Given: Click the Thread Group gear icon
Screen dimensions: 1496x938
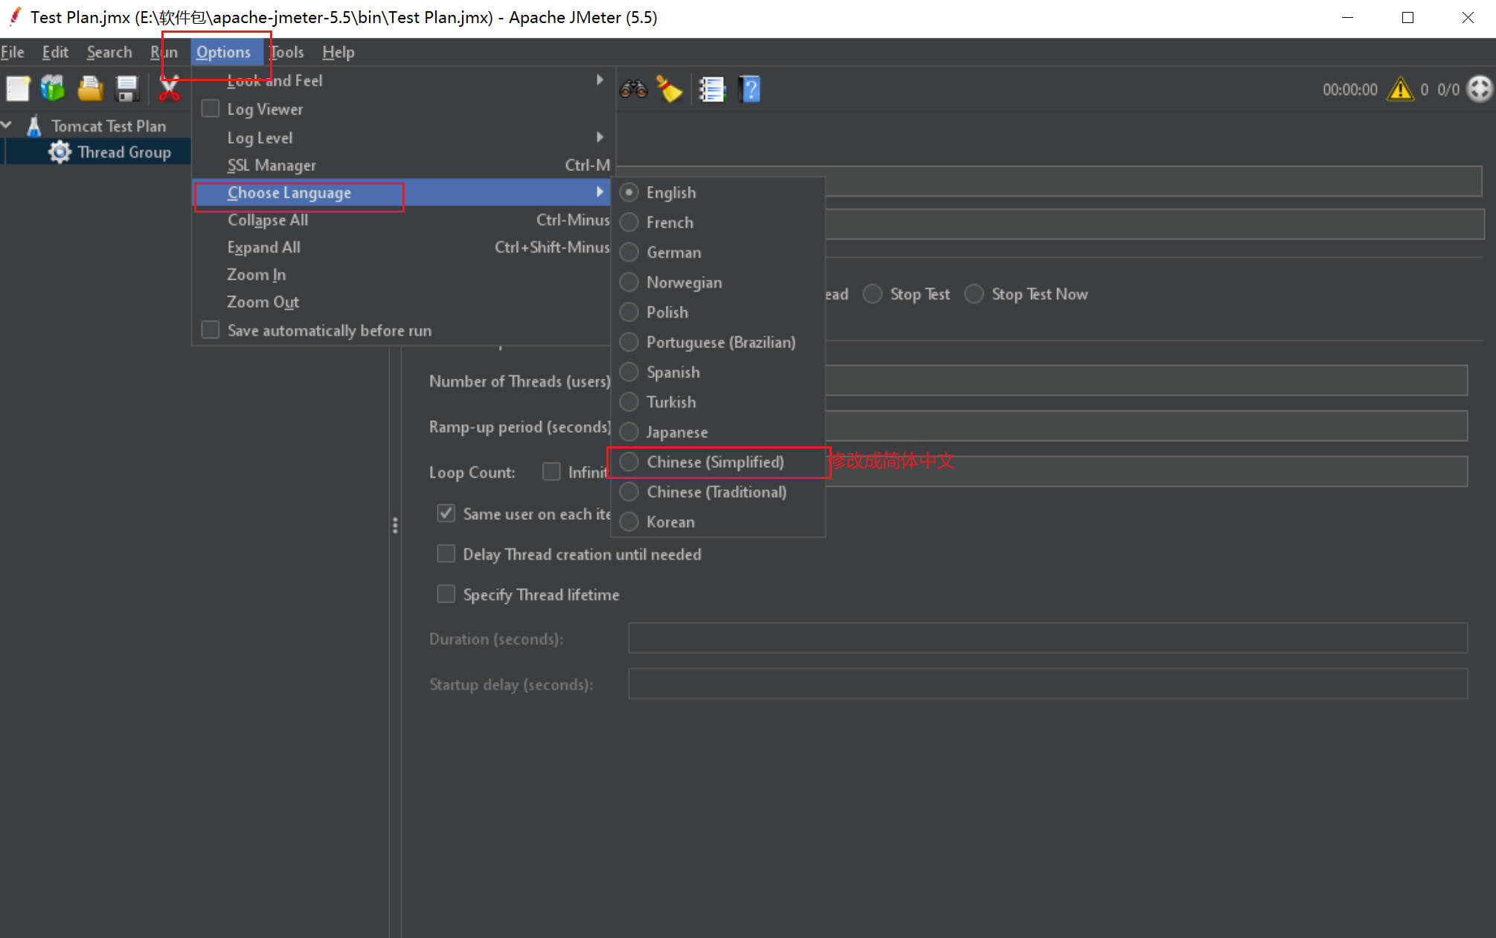Looking at the screenshot, I should (60, 152).
